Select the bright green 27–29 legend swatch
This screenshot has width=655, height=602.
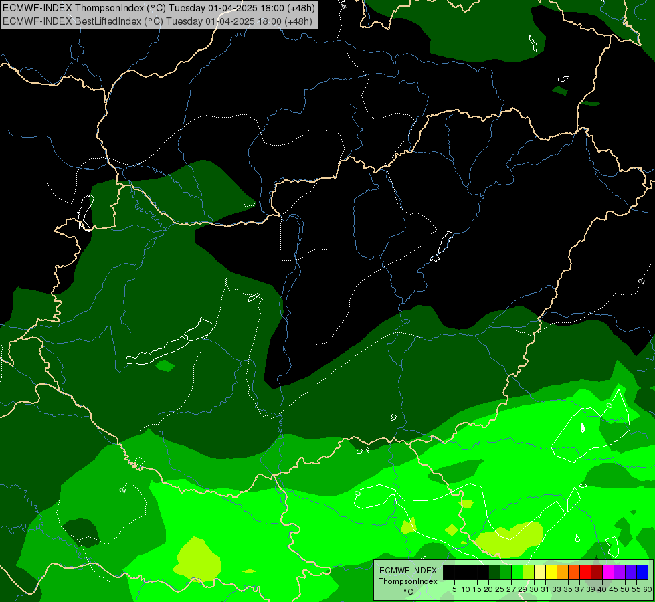[517, 572]
